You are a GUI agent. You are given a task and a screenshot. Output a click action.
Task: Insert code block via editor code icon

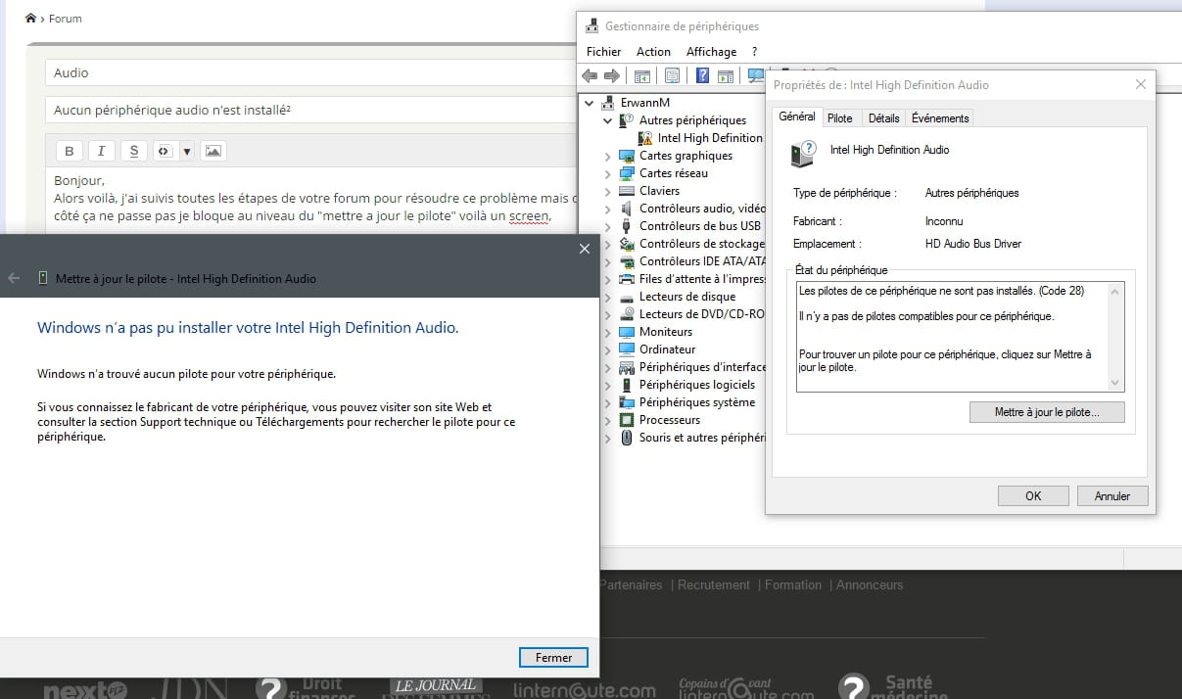coord(164,151)
